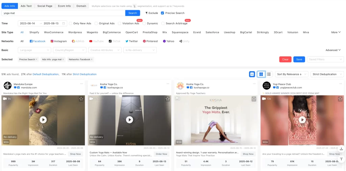Screen dimensions: 346x171
Task: Open more options on 'Feel it for yourself' card
Action: coord(168,84)
